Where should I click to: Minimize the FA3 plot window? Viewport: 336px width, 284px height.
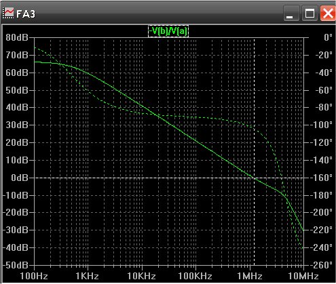point(291,14)
